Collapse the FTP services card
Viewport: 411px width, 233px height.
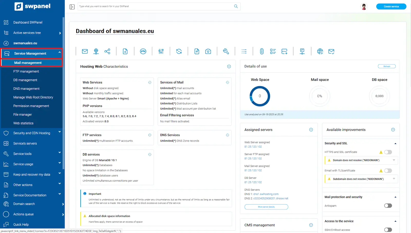click(150, 135)
